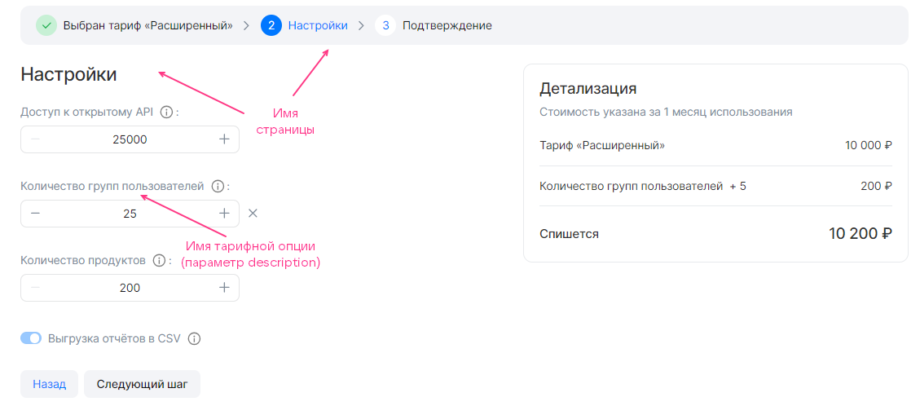Reset user groups count with the X icon
The width and height of the screenshot is (920, 406).
253,214
